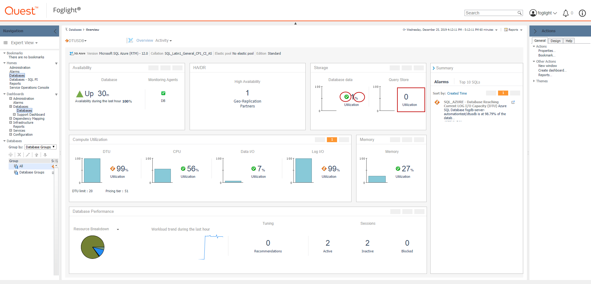Viewport: 591px width, 284px height.
Task: Click the Memory normal status check icon
Action: [398, 169]
